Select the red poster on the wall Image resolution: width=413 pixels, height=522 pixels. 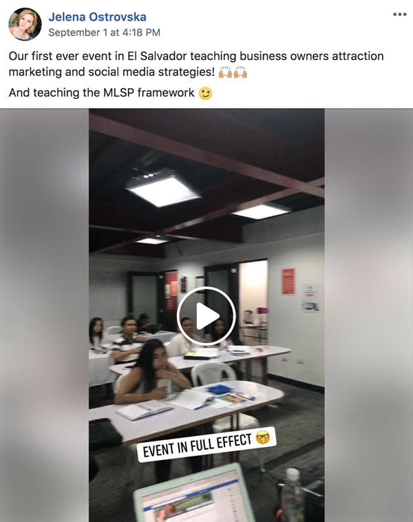click(x=288, y=282)
